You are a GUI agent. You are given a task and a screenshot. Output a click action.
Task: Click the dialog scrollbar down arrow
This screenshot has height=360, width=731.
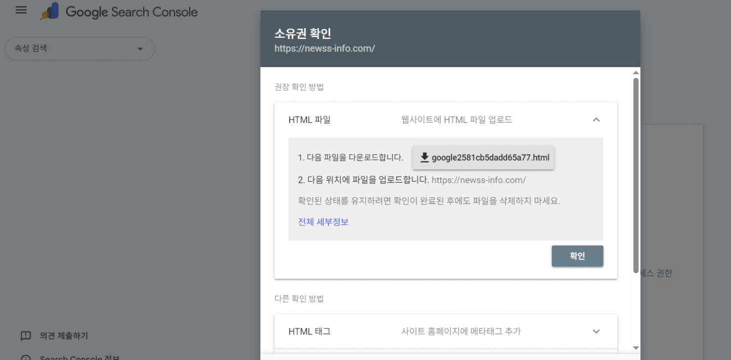(636, 348)
